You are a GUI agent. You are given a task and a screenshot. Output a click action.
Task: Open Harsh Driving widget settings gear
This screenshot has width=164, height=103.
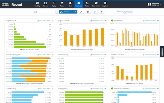tap(105, 54)
